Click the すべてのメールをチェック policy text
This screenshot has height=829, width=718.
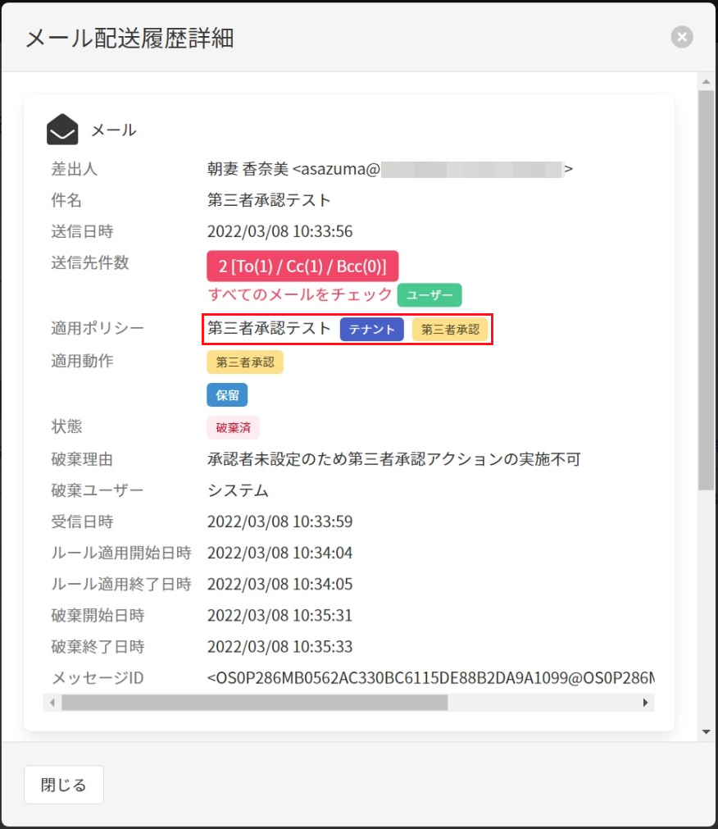pos(300,295)
